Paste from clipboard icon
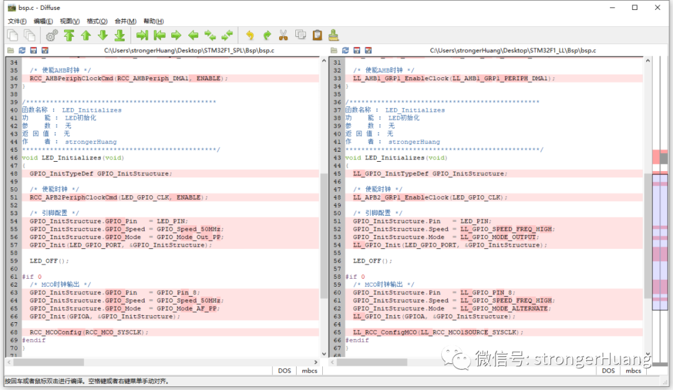673x390 pixels. point(317,35)
